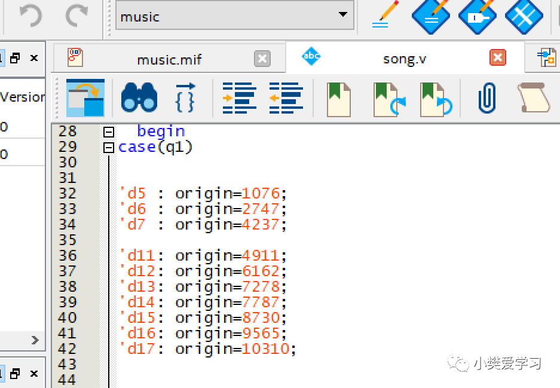Click 'd5 case label on line 32
This screenshot has height=388, width=560.
click(133, 193)
